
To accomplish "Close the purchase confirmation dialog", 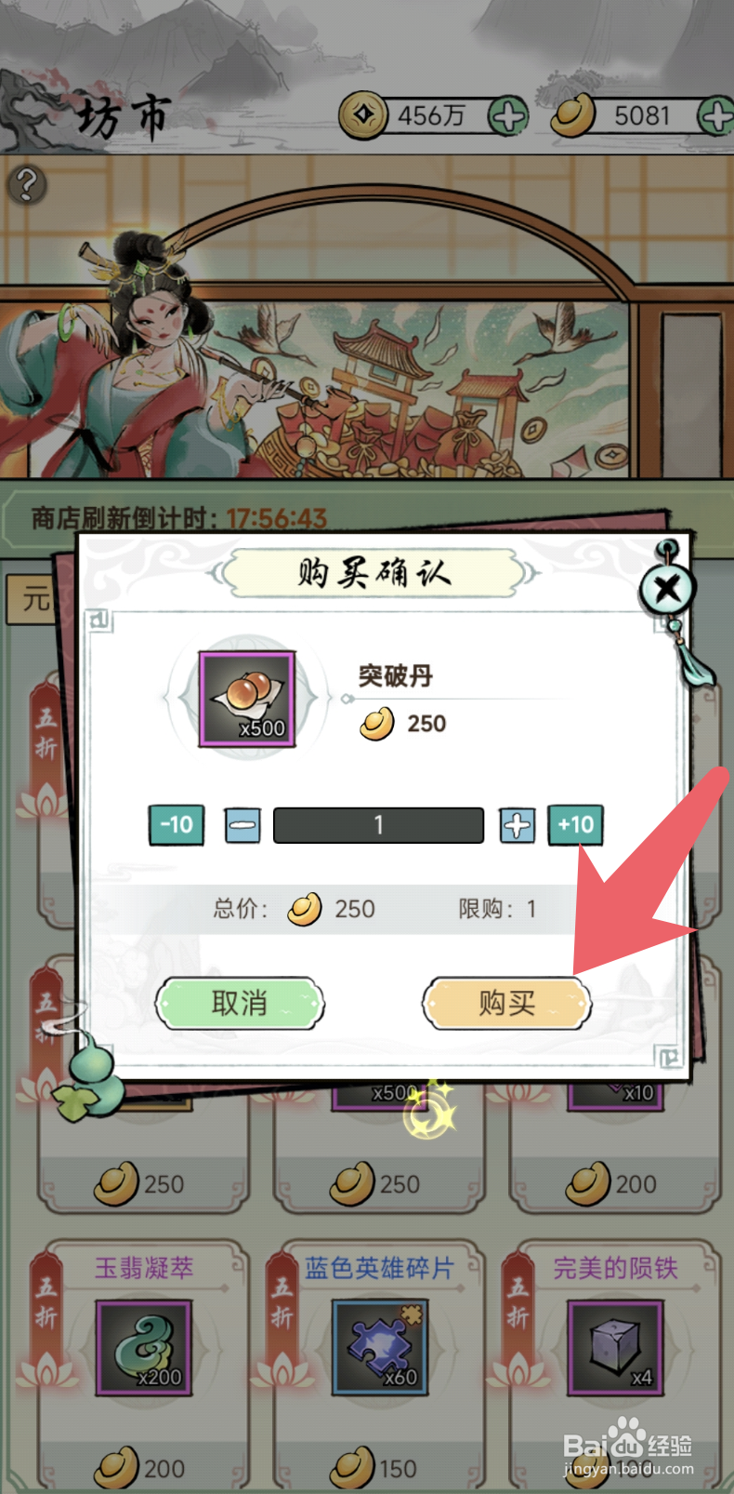I will 666,588.
